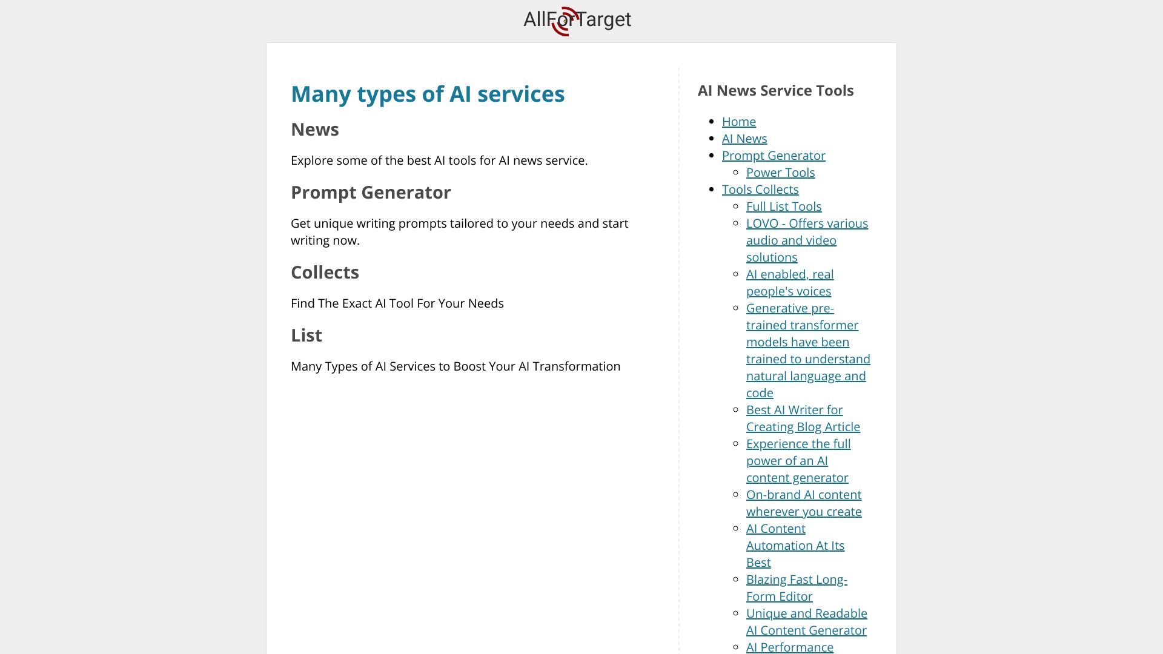Toggle AI enabled real people's voices link
Screen dimensions: 1163x654
coord(790,282)
